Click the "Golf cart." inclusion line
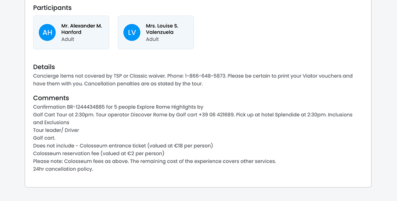Screen dimensions: 397x201 [44, 138]
